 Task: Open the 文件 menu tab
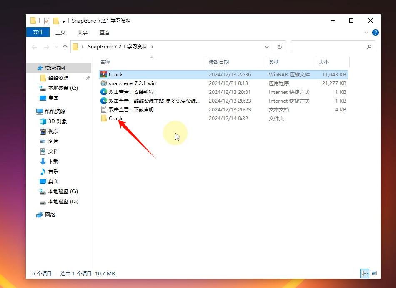point(38,32)
